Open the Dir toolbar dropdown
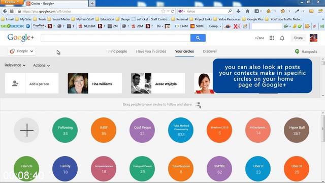This screenshot has width=325, height=183. point(160,26)
